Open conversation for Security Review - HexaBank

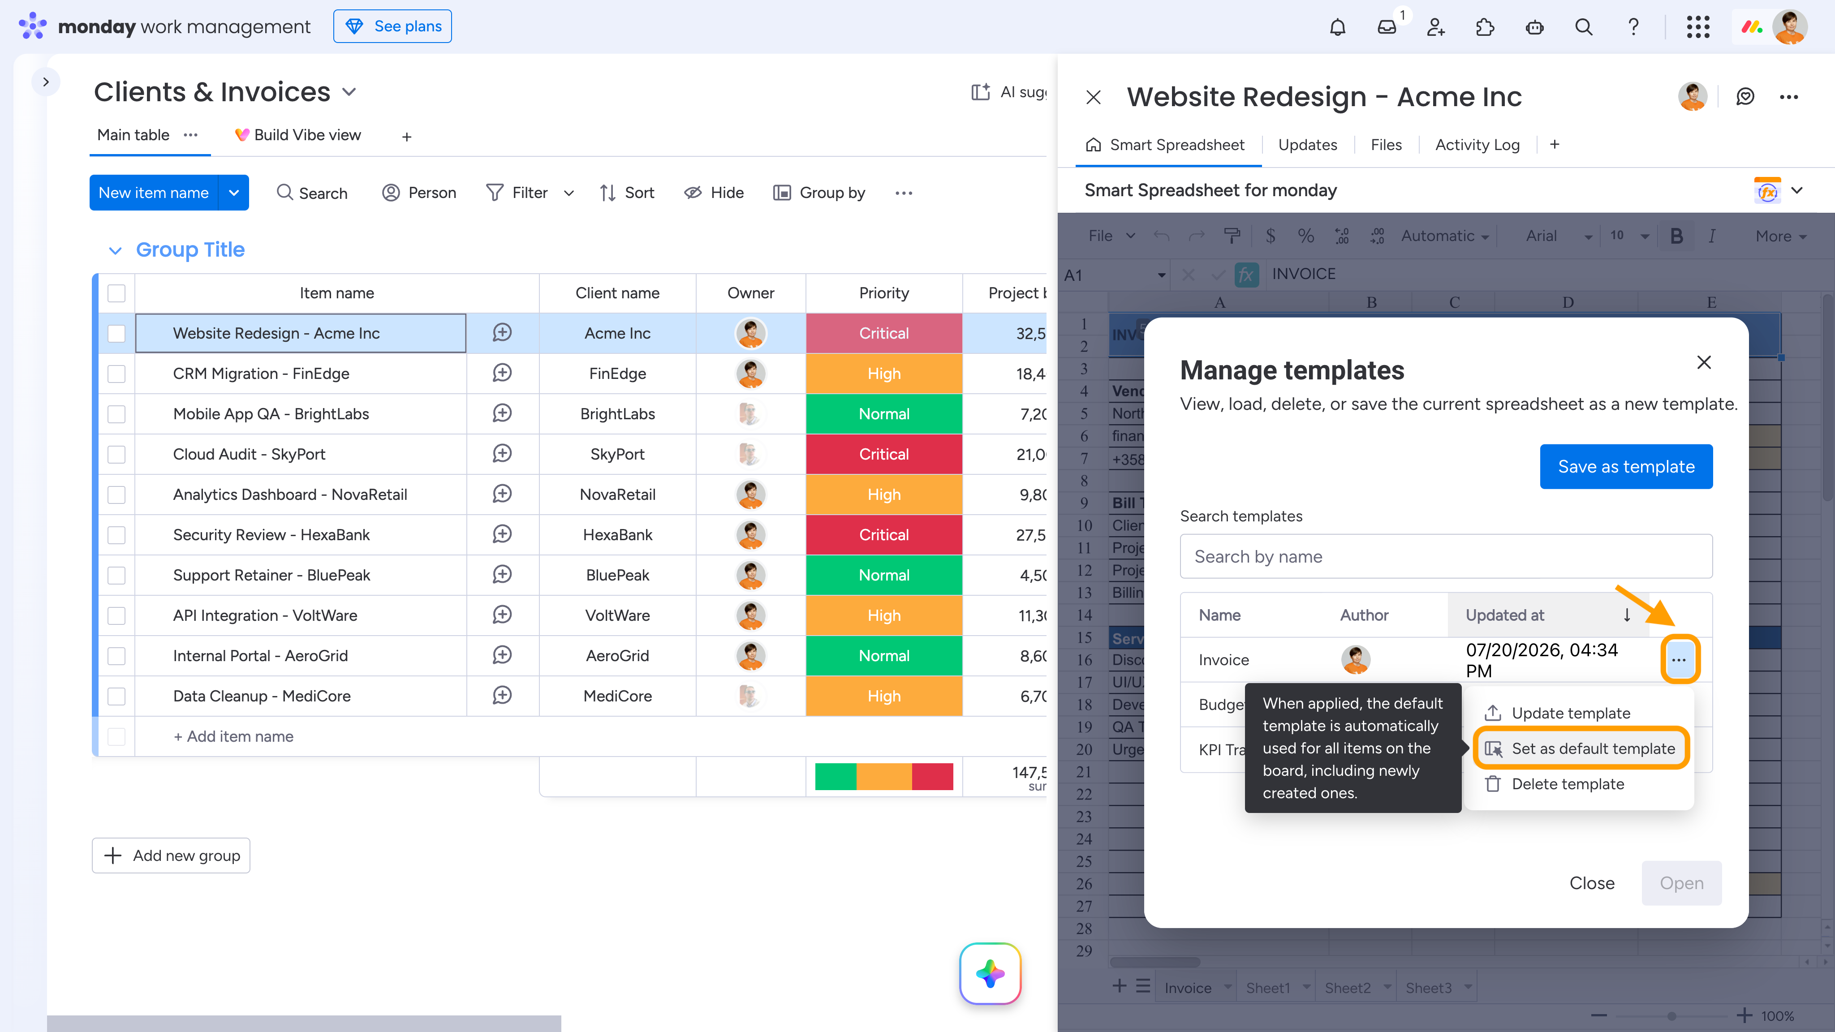tap(502, 534)
